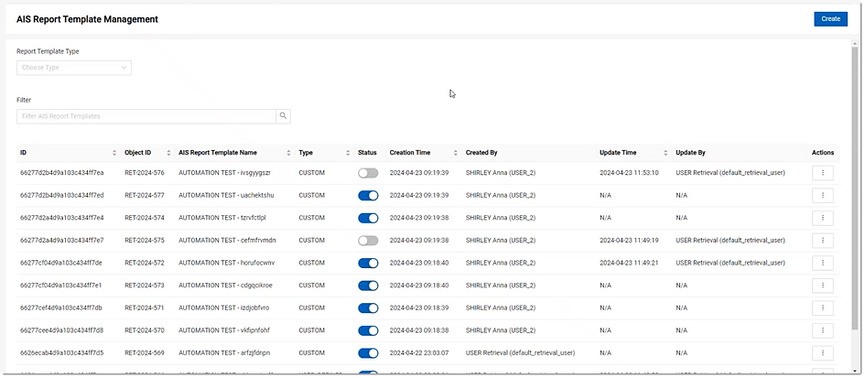Open actions menu for RET-2024-574 row
Image resolution: width=865 pixels, height=378 pixels.
(x=822, y=218)
